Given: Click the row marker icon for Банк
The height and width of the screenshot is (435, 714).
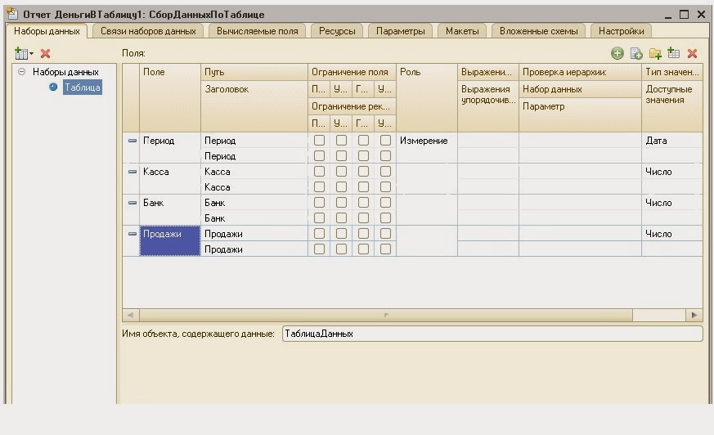Looking at the screenshot, I should (132, 203).
